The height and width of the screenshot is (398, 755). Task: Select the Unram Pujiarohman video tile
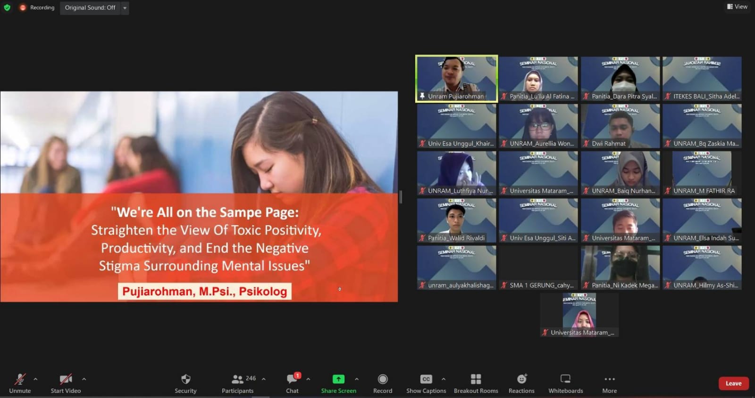coord(456,79)
